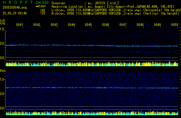Click Rch frequency label 0.8
Screen dimensions: 181x118
click(x=2, y=108)
